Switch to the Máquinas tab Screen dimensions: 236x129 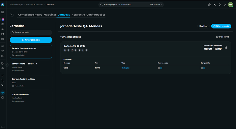50,15
